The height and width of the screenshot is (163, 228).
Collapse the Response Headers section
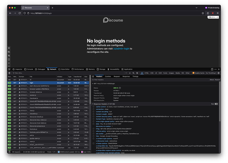(x=93, y=104)
